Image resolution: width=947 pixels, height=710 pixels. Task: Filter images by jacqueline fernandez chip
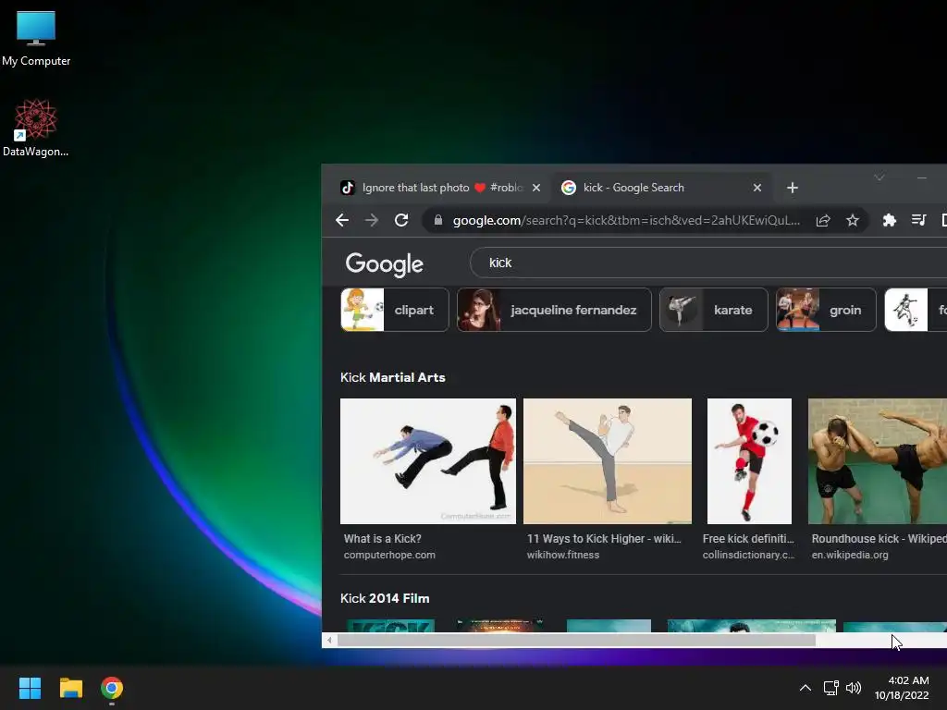pos(555,310)
